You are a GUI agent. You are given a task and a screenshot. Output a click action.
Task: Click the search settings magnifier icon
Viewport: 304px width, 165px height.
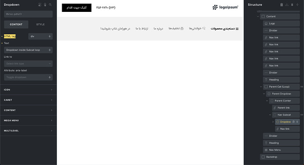pyautogui.click(x=50, y=5)
